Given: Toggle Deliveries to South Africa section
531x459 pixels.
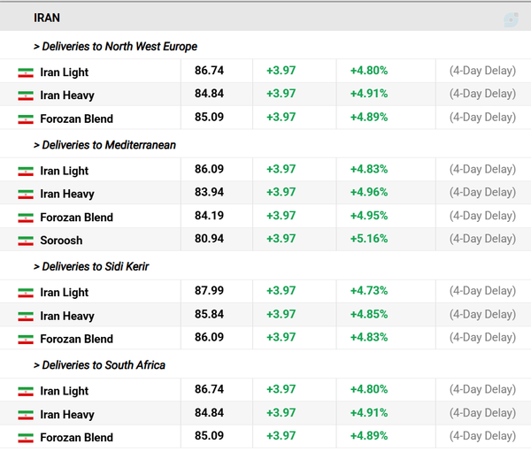Looking at the screenshot, I should (x=99, y=365).
